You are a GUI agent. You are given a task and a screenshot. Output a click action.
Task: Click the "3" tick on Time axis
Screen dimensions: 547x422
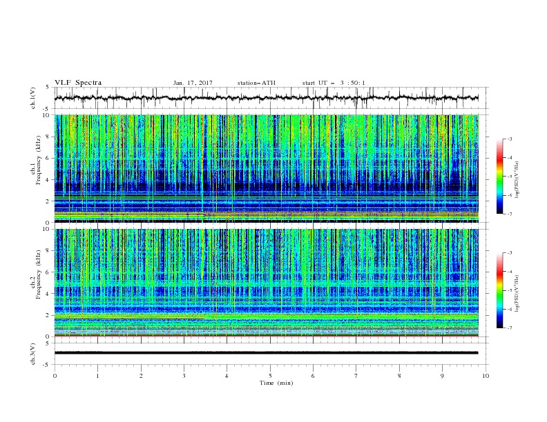184,376
